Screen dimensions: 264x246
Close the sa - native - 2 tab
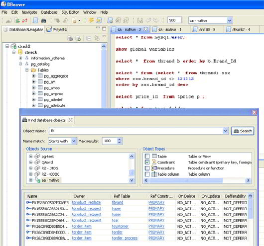(x=145, y=29)
